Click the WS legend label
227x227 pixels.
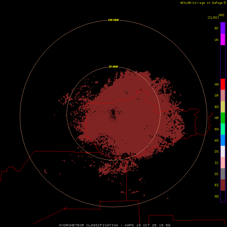coord(216,140)
